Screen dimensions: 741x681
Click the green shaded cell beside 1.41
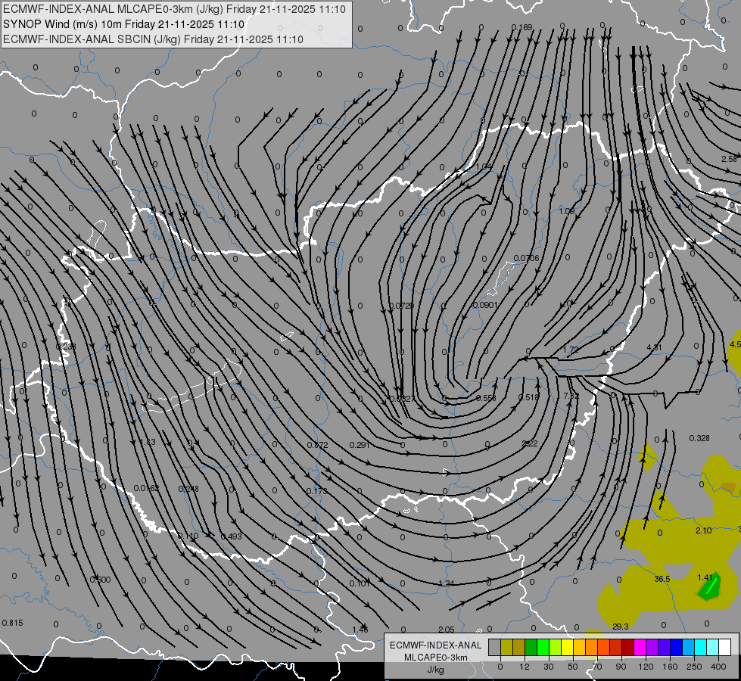[x=710, y=587]
